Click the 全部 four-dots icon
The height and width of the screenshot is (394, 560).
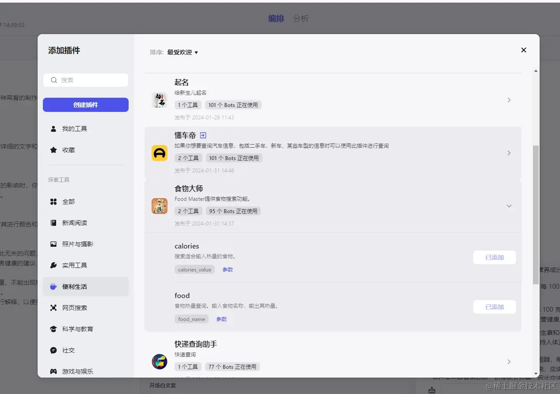coord(53,202)
